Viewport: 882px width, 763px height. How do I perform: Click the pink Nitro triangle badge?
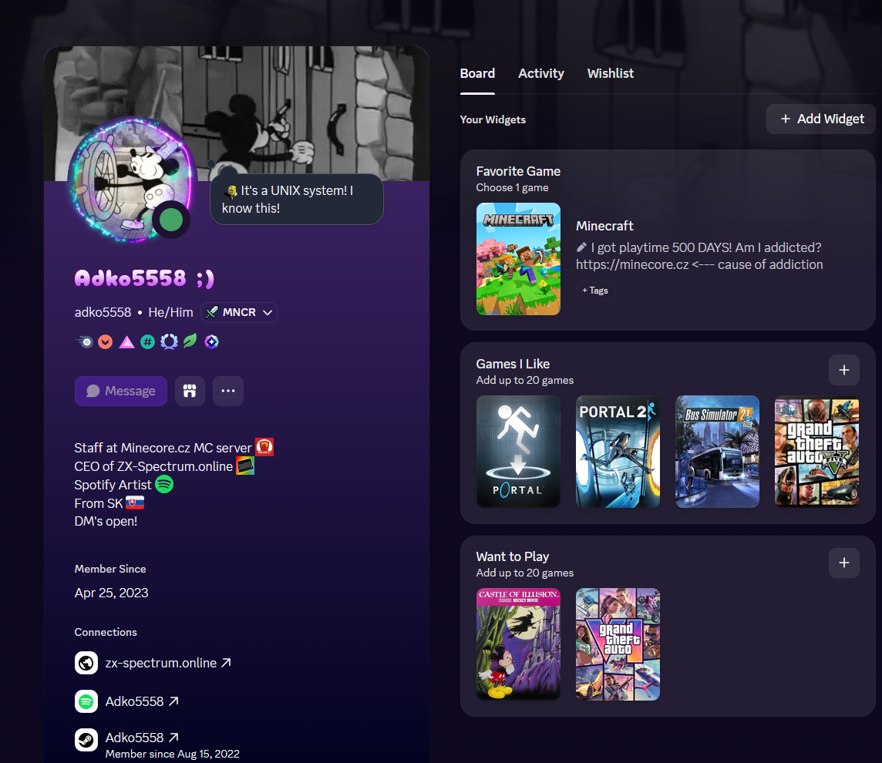(x=126, y=342)
